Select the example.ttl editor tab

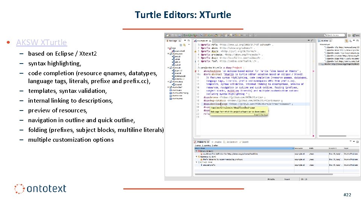203,41
